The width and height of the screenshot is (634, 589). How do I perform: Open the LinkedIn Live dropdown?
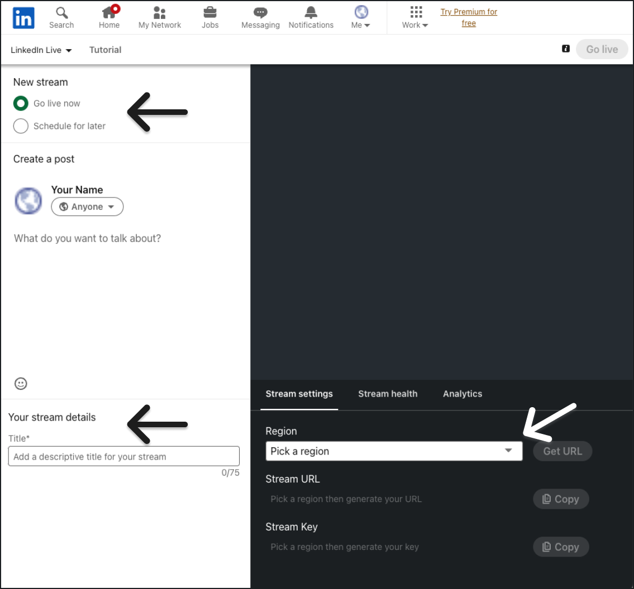coord(41,50)
